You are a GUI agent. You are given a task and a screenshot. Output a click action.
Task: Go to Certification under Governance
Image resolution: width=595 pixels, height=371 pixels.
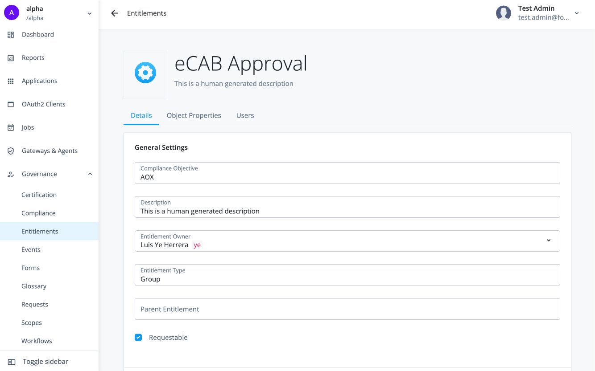(39, 195)
